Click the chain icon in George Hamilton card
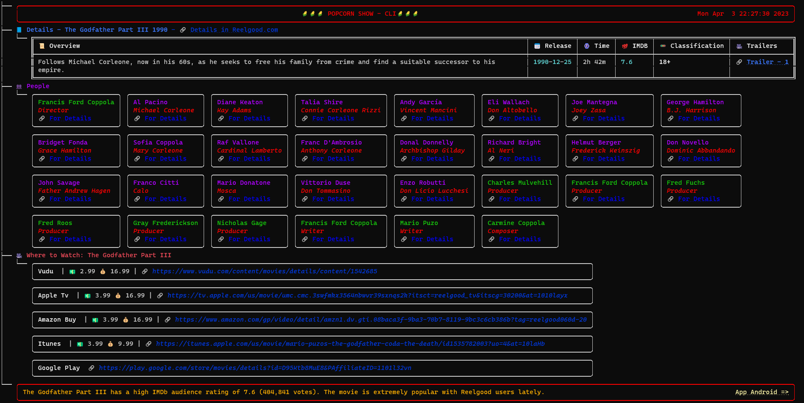The width and height of the screenshot is (804, 403). click(671, 119)
